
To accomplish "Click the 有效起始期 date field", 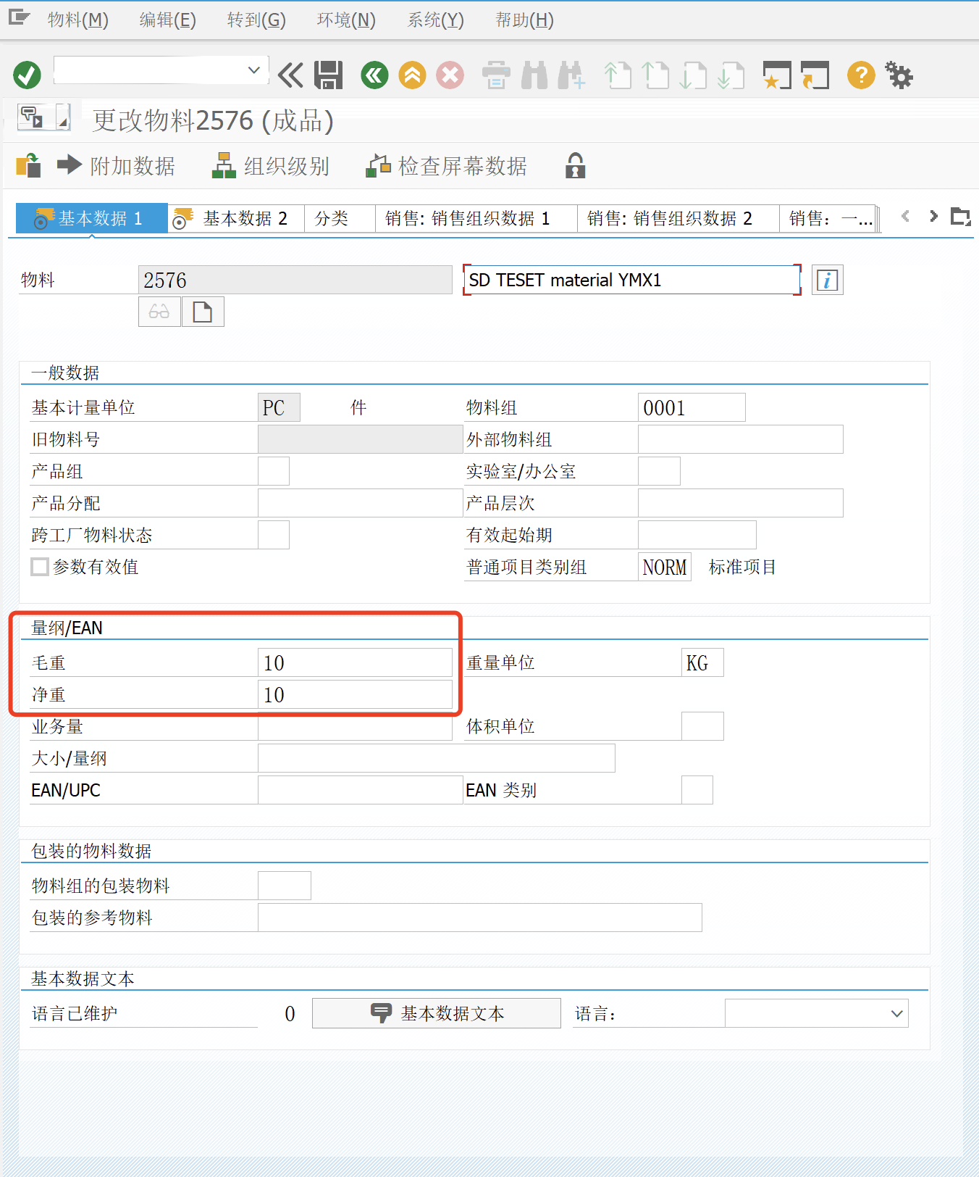I will [697, 535].
